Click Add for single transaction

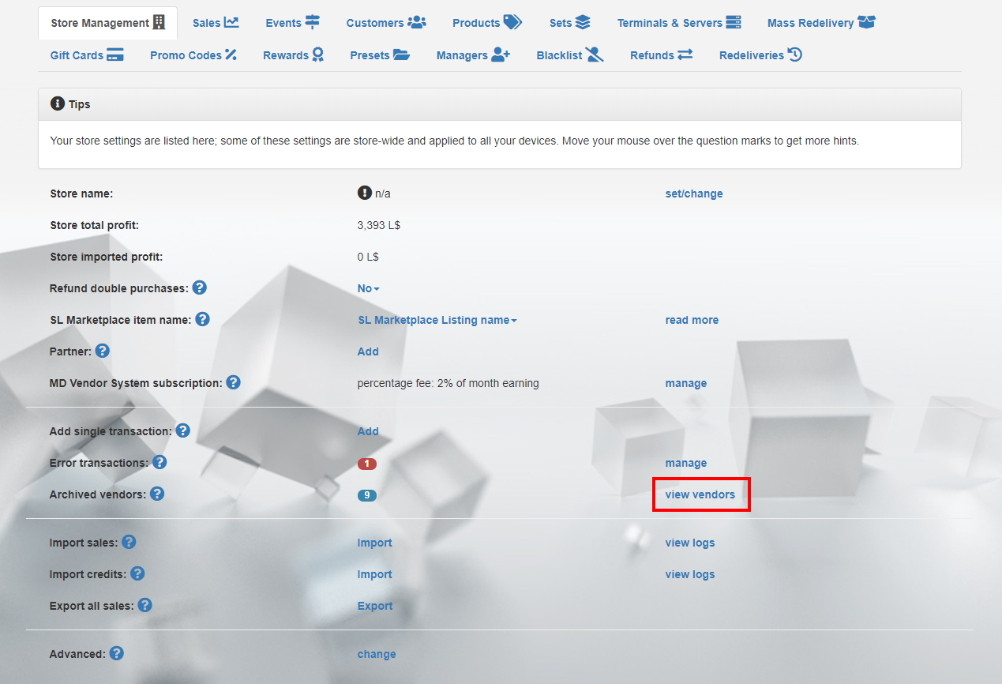368,431
